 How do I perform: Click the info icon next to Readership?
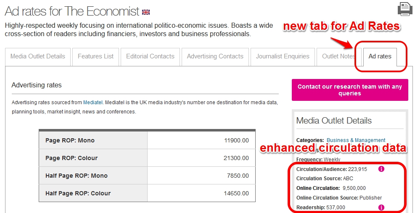[x=381, y=208]
